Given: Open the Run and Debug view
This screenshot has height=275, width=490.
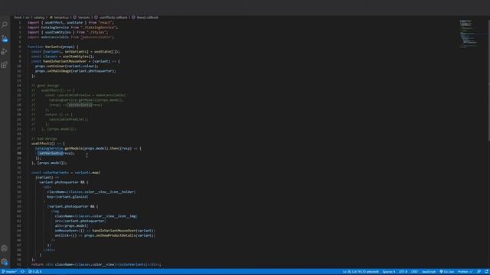Looking at the screenshot, I should (5, 52).
